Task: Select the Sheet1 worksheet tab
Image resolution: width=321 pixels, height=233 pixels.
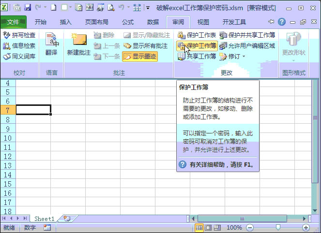Action: coord(45,219)
